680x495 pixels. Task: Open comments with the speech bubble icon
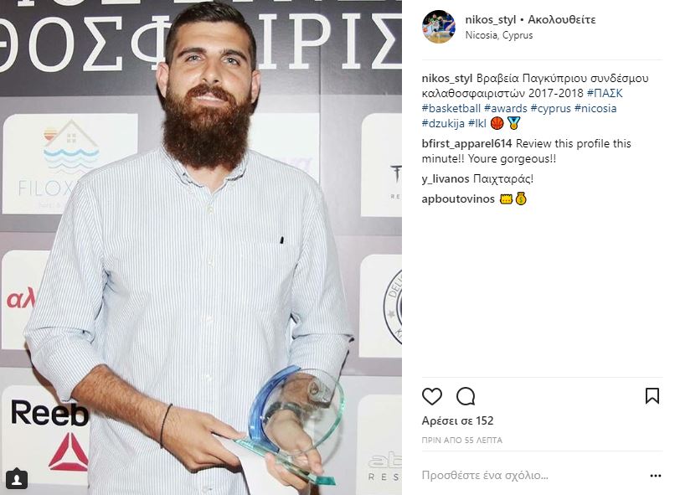point(466,396)
